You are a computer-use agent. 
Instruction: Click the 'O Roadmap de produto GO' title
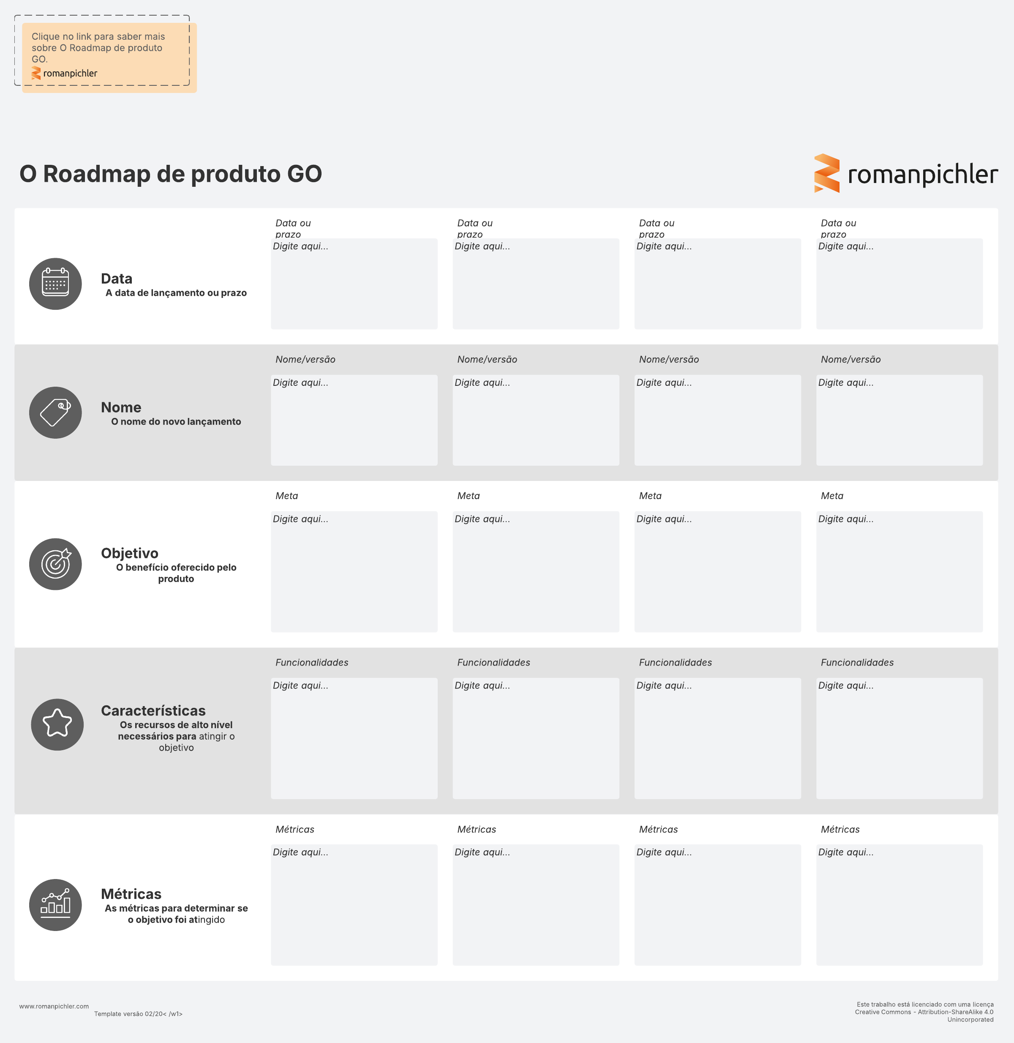170,174
